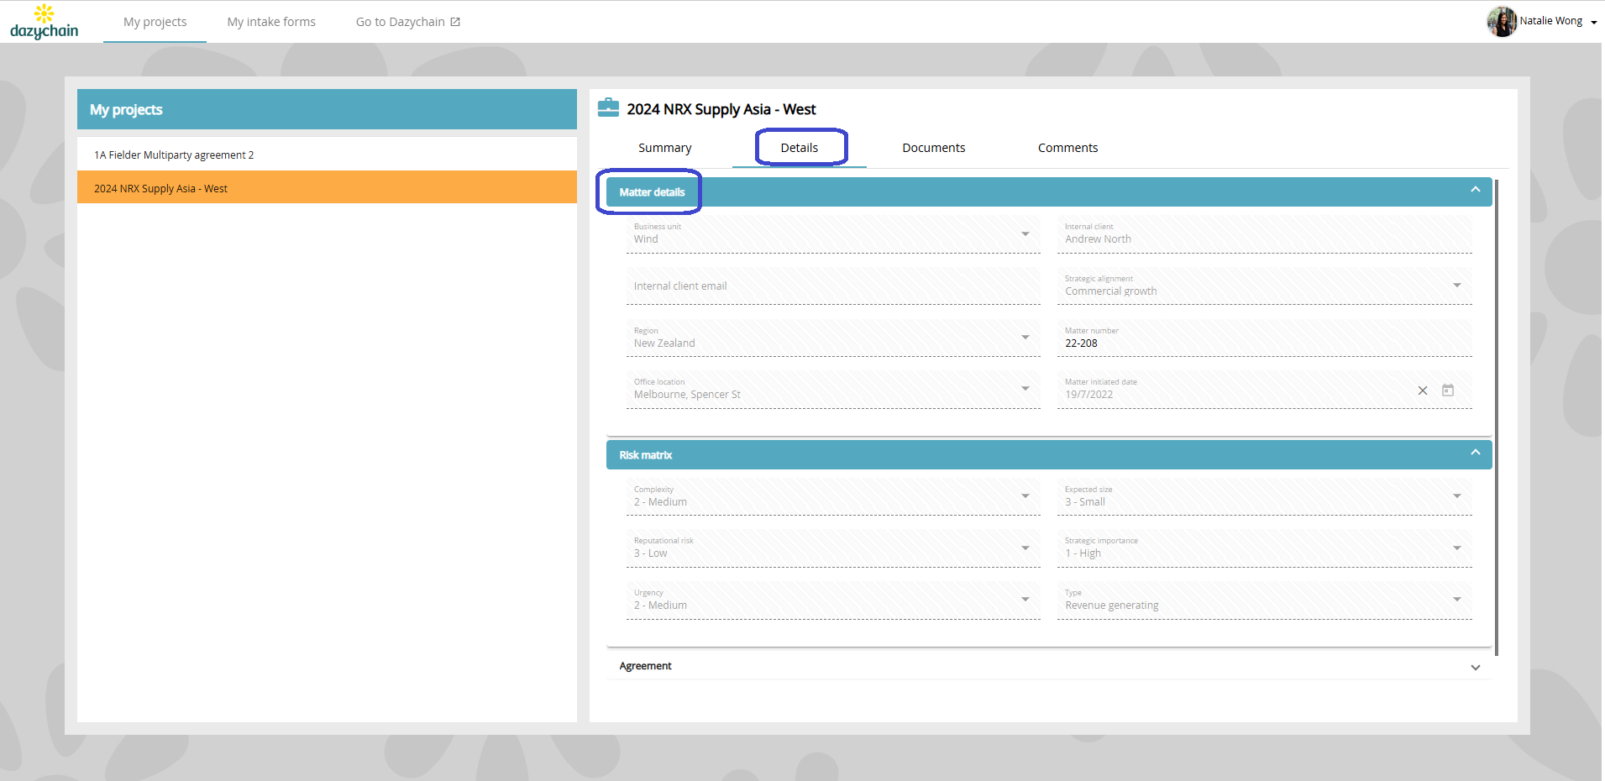1605x781 pixels.
Task: Open the Urgency dropdown
Action: click(x=832, y=600)
